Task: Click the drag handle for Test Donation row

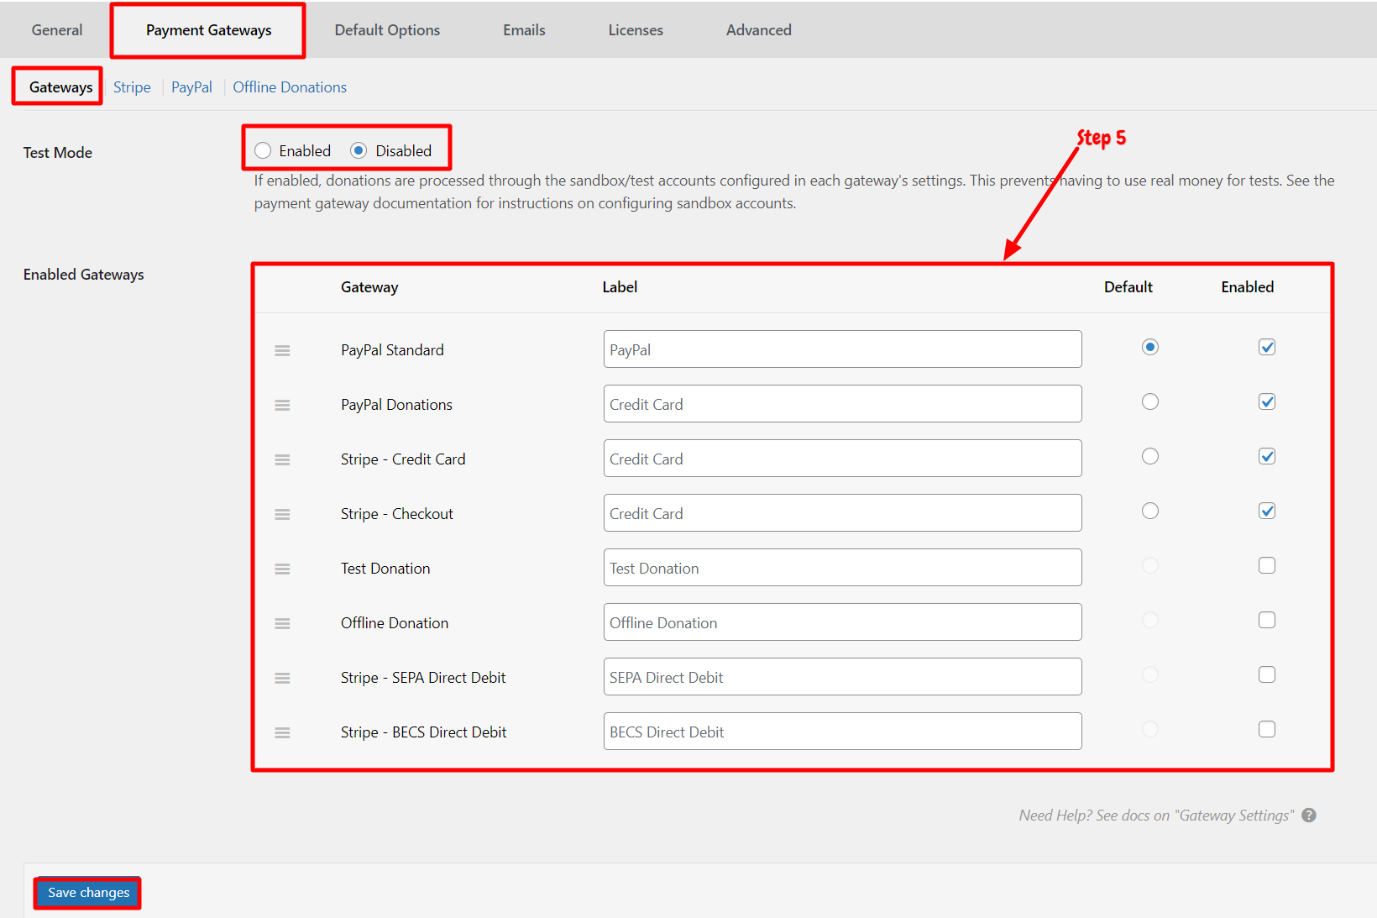Action: point(282,569)
